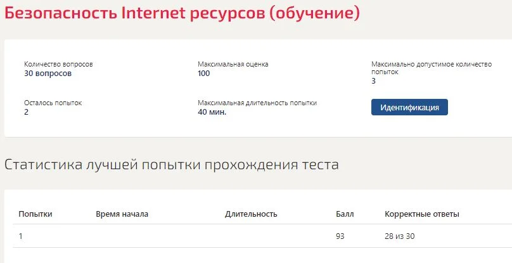Click the Балл column header
This screenshot has height=263, width=512.
point(345,214)
